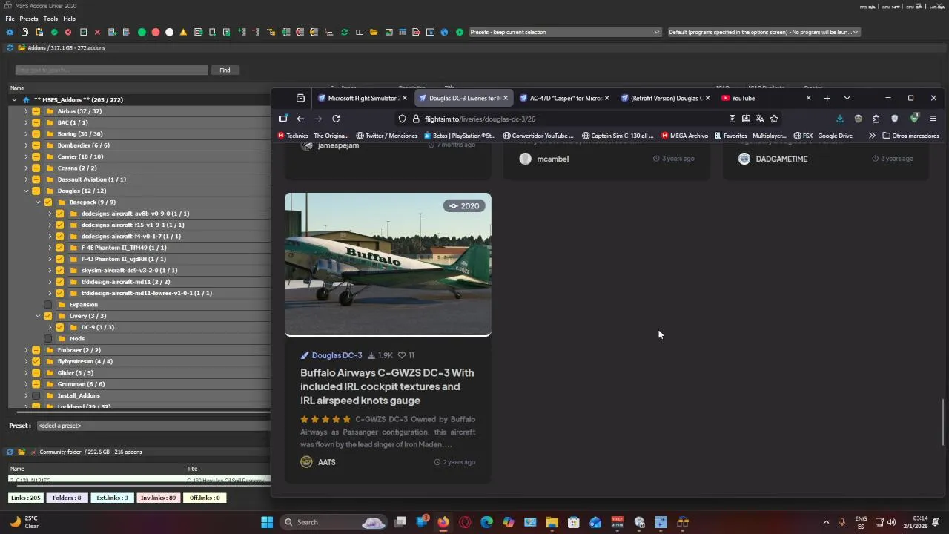Refresh the Community folder list

coord(10,452)
